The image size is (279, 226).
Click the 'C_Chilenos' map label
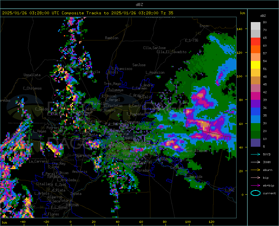(x=32, y=88)
